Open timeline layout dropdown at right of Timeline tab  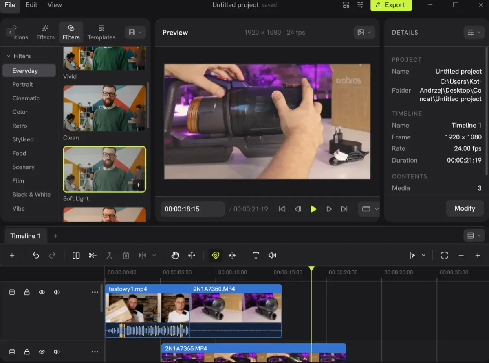[x=474, y=235]
